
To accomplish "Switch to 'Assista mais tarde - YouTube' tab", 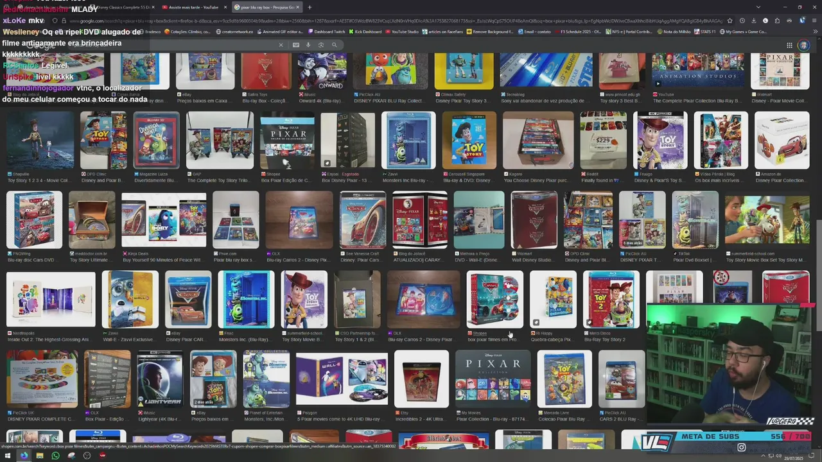I will point(193,7).
